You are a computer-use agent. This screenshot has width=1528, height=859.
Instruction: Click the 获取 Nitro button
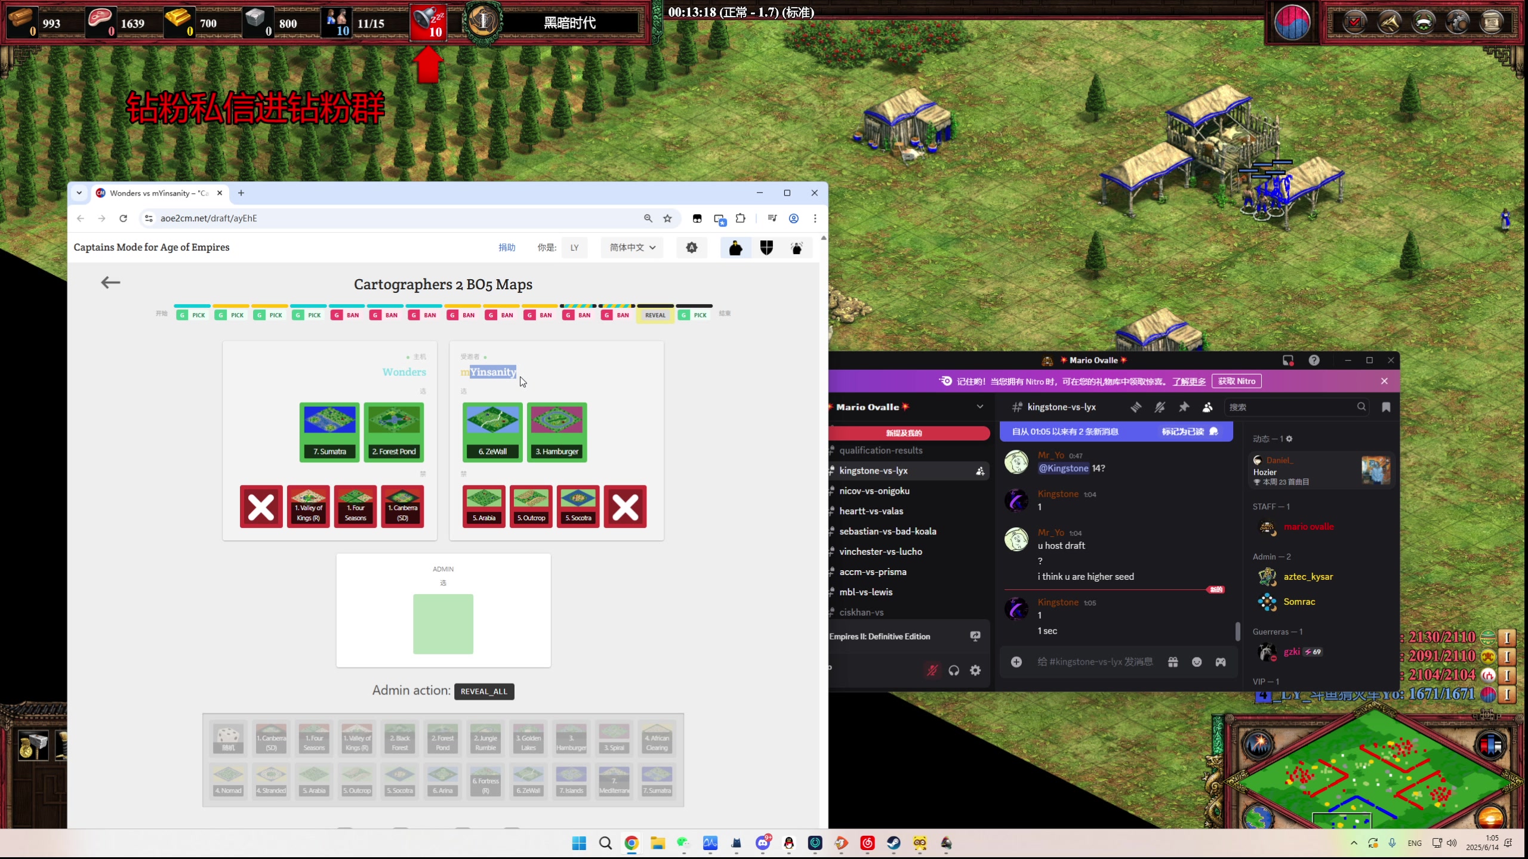1237,381
